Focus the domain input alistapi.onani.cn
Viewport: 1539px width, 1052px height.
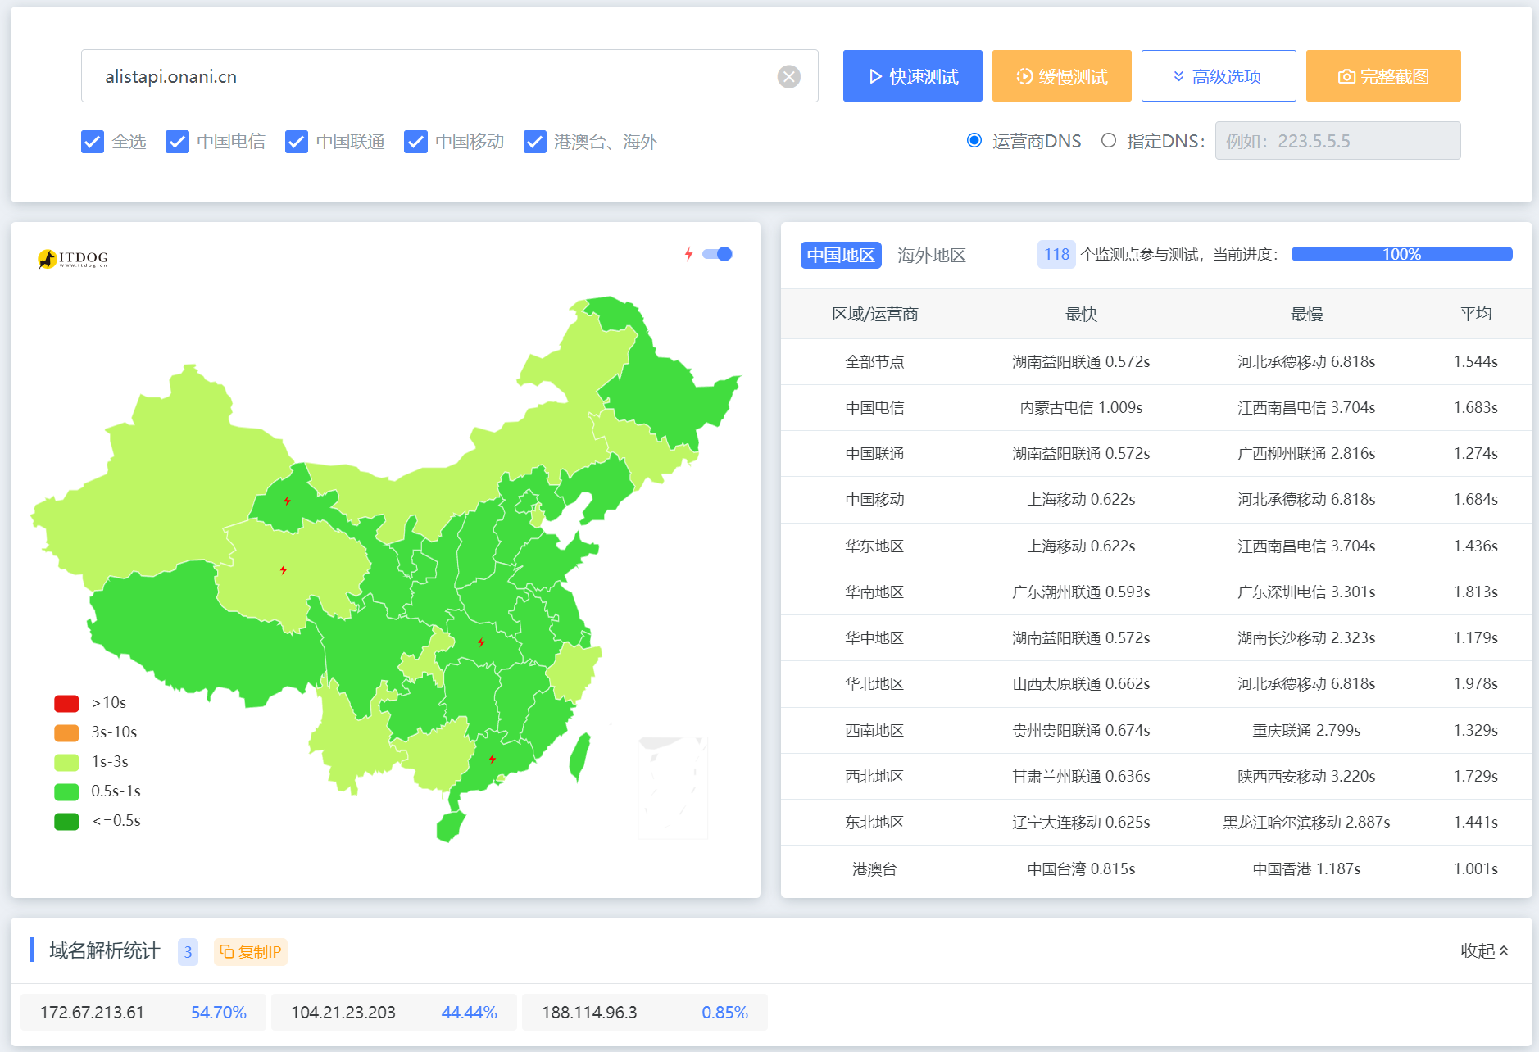coord(449,76)
